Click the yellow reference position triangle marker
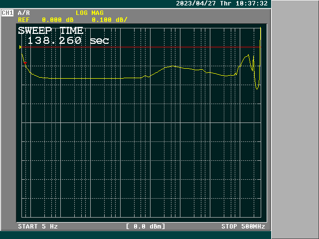Screen dimensions: 319x239 click(20, 47)
